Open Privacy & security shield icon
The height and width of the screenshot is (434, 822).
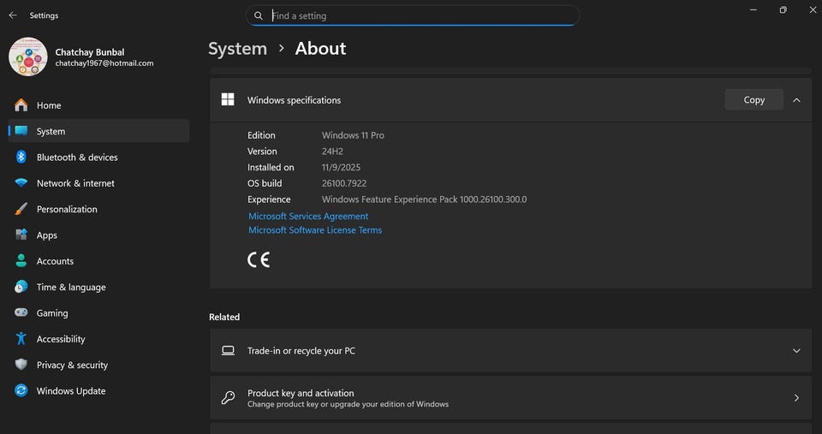tap(21, 365)
